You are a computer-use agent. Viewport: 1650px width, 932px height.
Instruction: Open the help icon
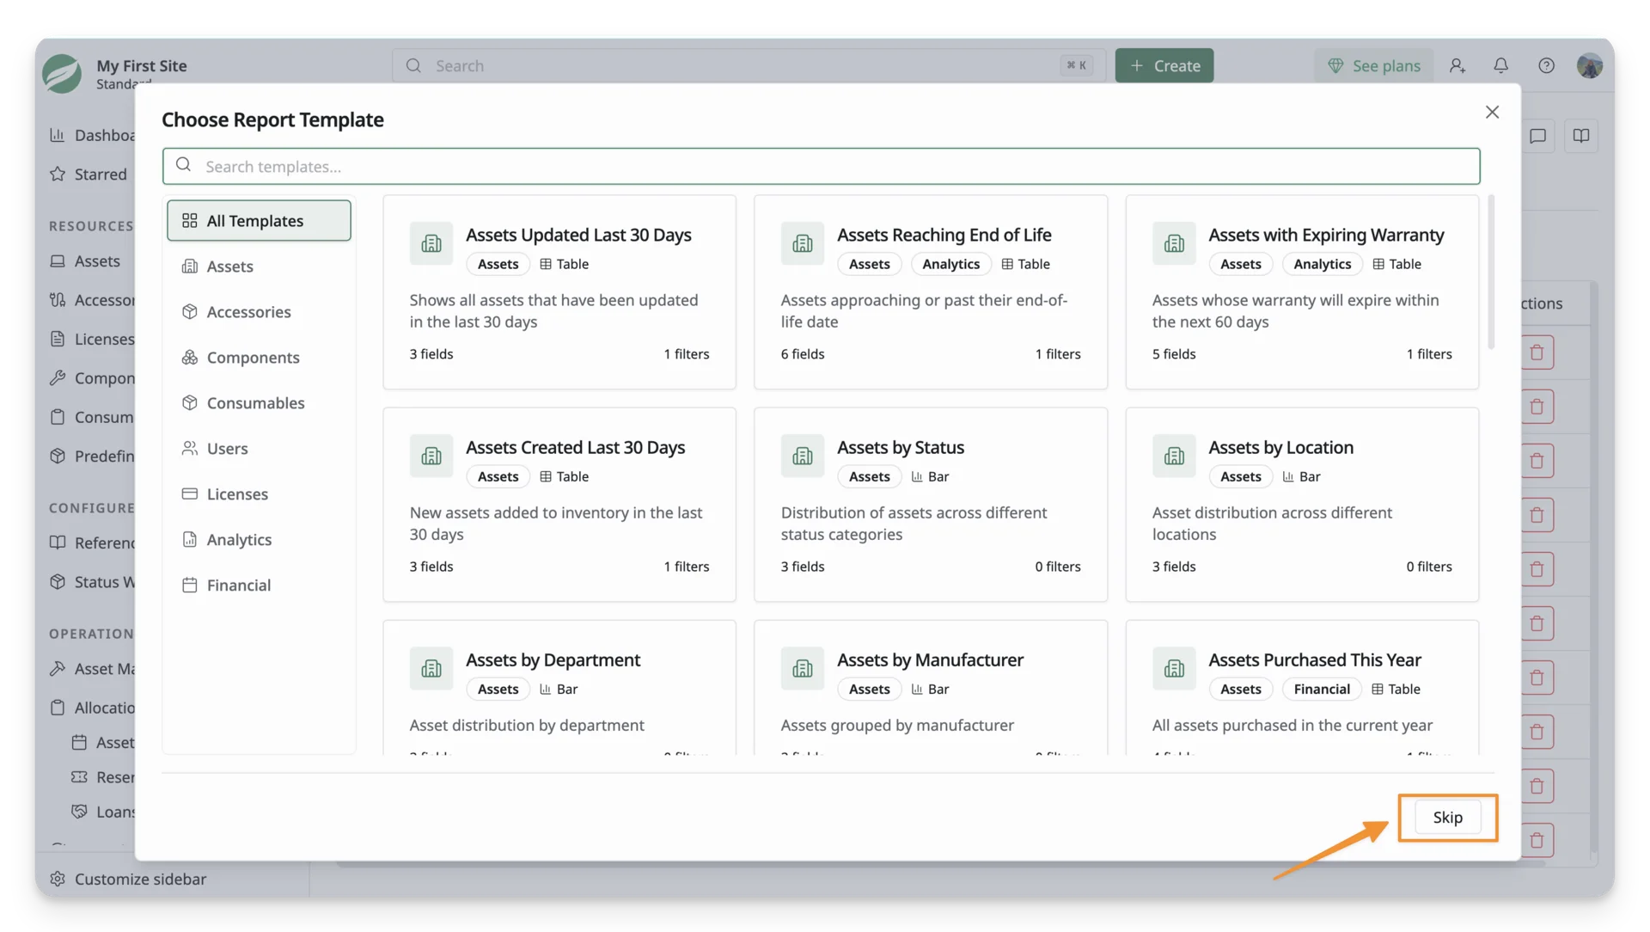1546,65
